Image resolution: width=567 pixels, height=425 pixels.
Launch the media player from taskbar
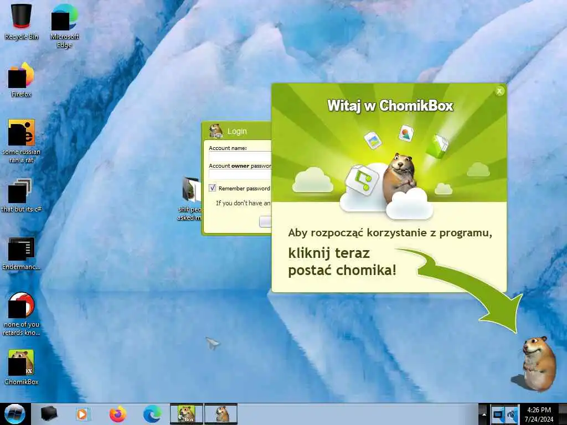tap(83, 414)
